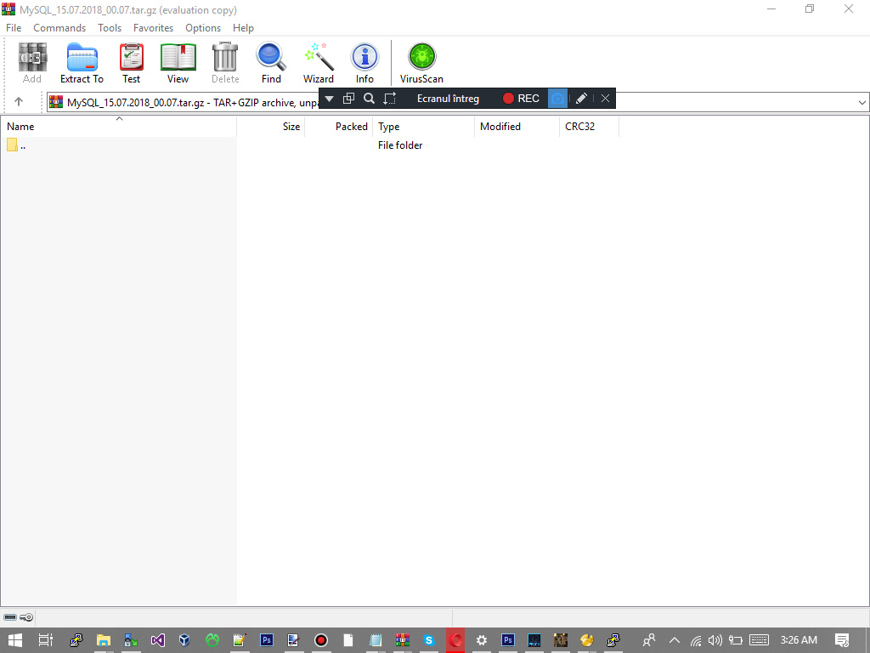The width and height of the screenshot is (870, 653).
Task: Open Visual Studio from the taskbar
Action: tap(157, 640)
